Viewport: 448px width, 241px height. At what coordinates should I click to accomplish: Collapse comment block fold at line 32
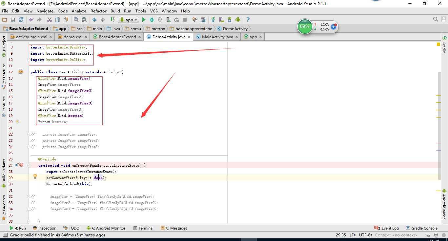click(x=29, y=196)
